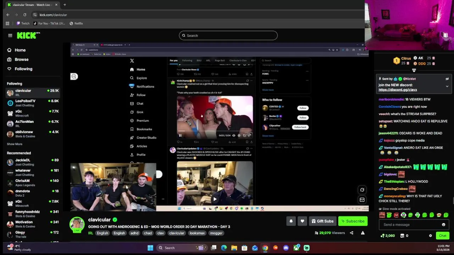Open File Explorer from taskbar
Screen dimensions: 454x255
(234, 248)
